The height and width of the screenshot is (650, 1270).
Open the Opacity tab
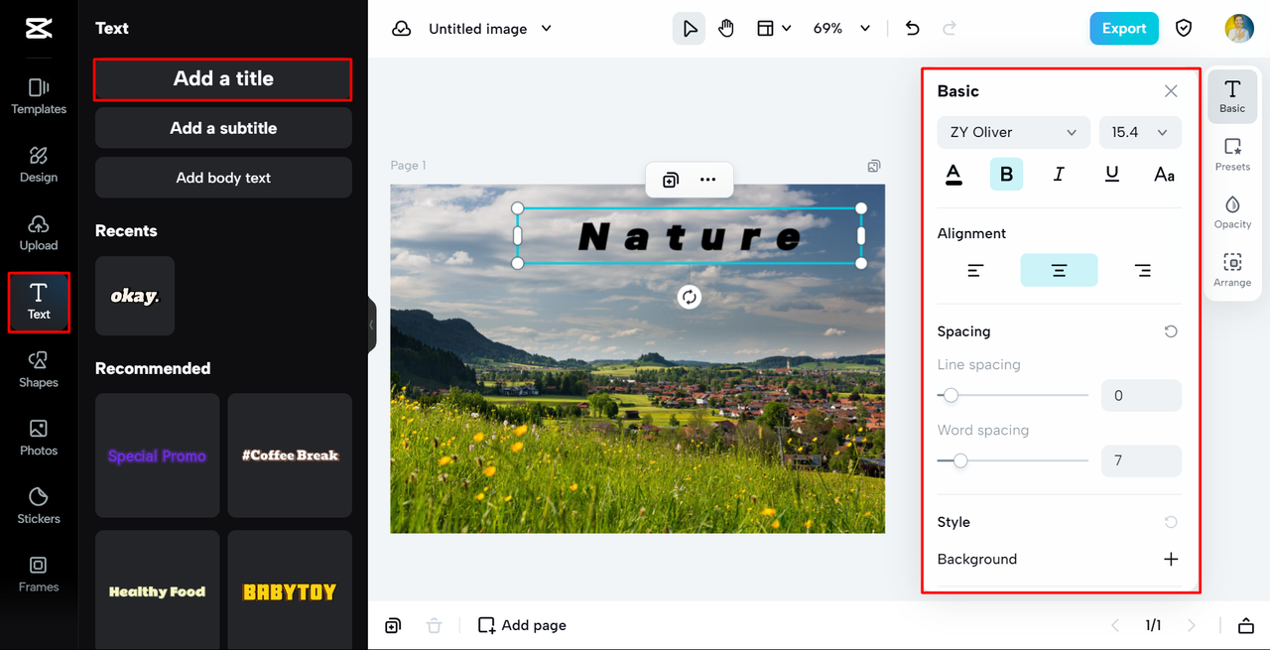pyautogui.click(x=1232, y=212)
